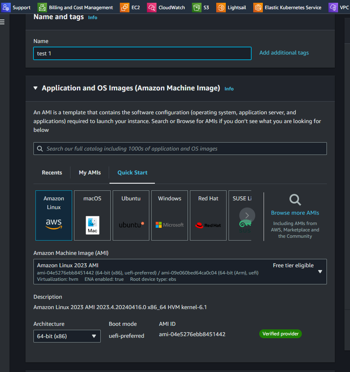Switch to the My AMIs tab
The height and width of the screenshot is (372, 350).
click(x=90, y=172)
